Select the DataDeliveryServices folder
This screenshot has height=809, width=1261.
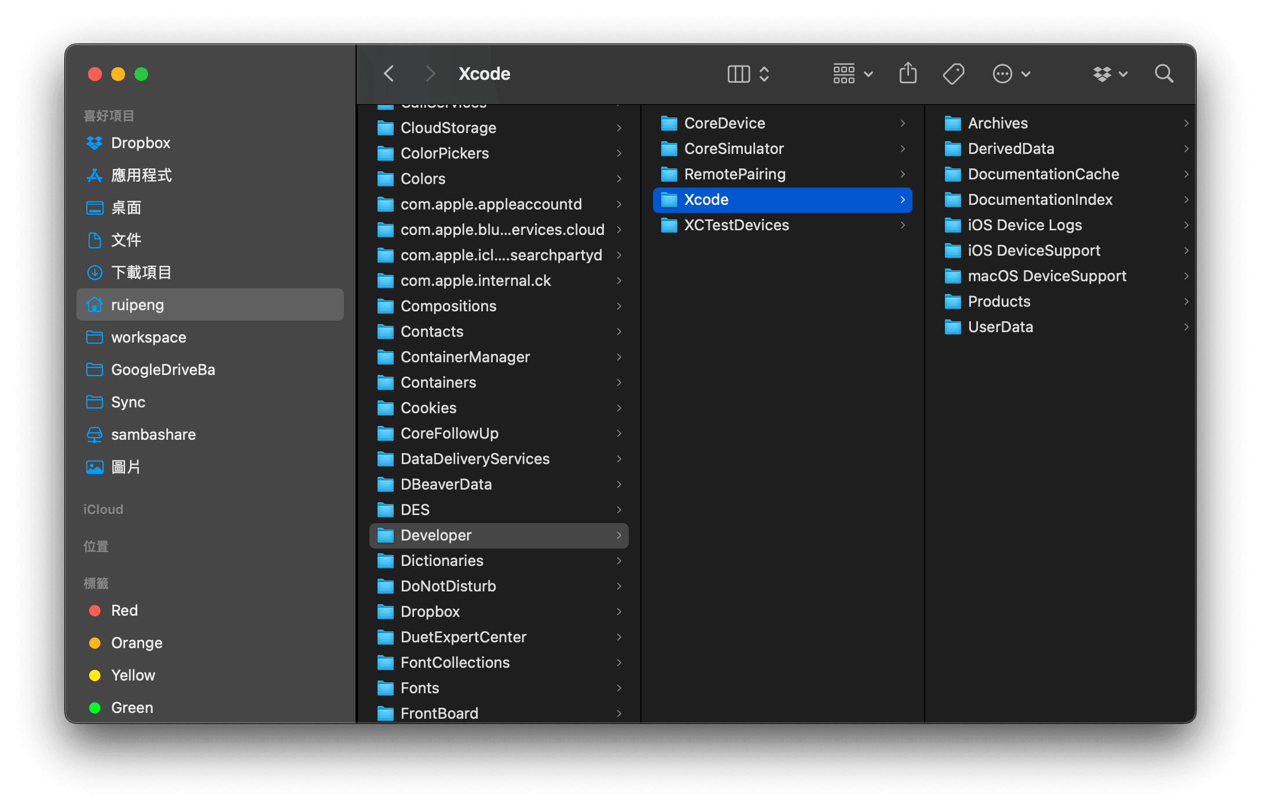click(x=499, y=459)
